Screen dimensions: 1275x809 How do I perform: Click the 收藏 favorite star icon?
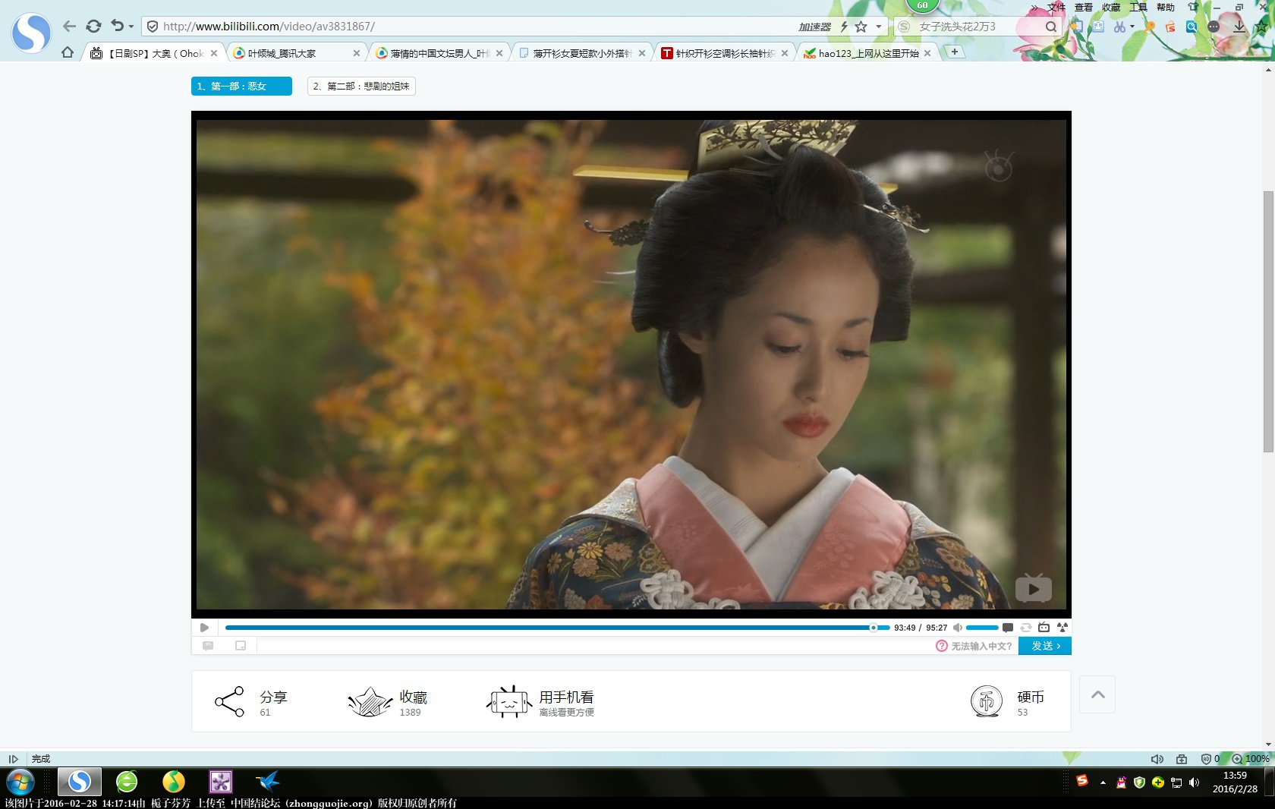[370, 701]
